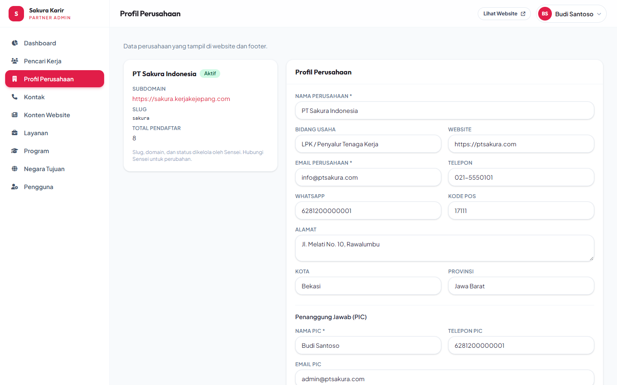Screen dimensions: 617x385
Task: Click the Lihat Website button
Action: (x=504, y=14)
